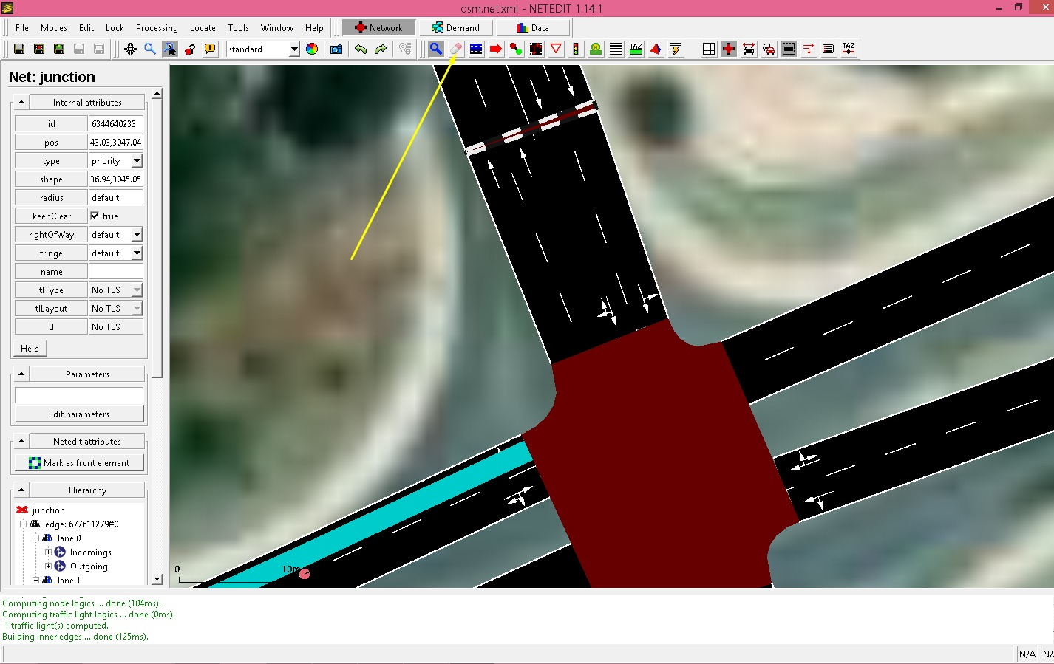Image resolution: width=1054 pixels, height=664 pixels.
Task: Collapse the Internal attributes section arrow
Action: pos(21,103)
